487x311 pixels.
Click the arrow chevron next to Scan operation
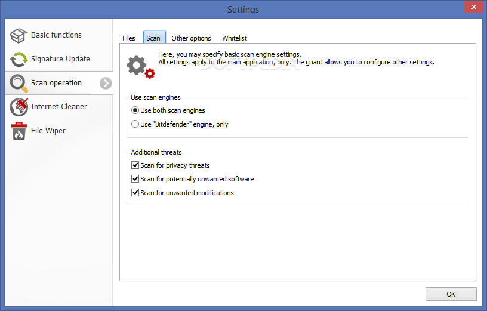click(106, 83)
